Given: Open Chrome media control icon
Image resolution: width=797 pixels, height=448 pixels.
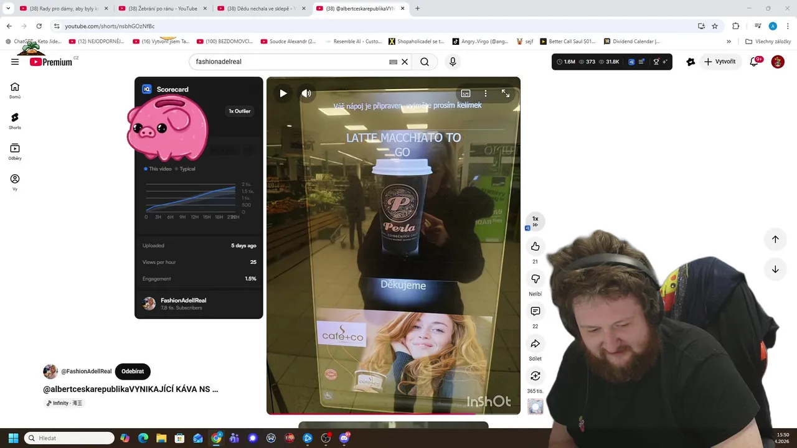Looking at the screenshot, I should (x=758, y=26).
